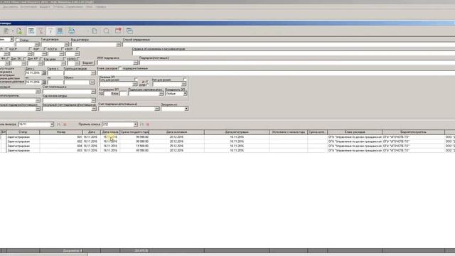Click the 'Способ определения' input field

click(x=289, y=44)
